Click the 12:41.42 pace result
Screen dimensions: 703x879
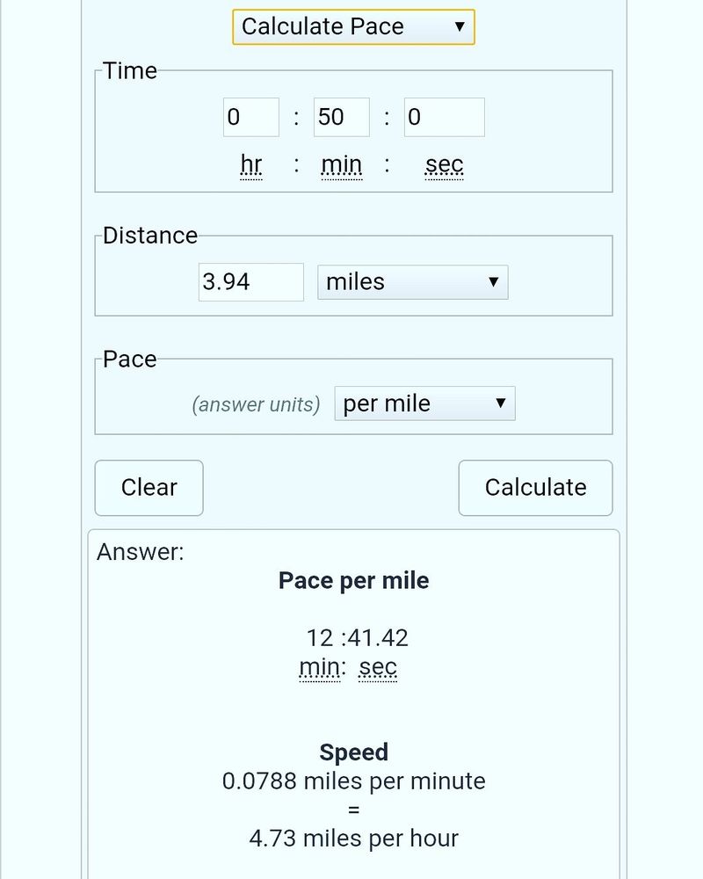[357, 637]
